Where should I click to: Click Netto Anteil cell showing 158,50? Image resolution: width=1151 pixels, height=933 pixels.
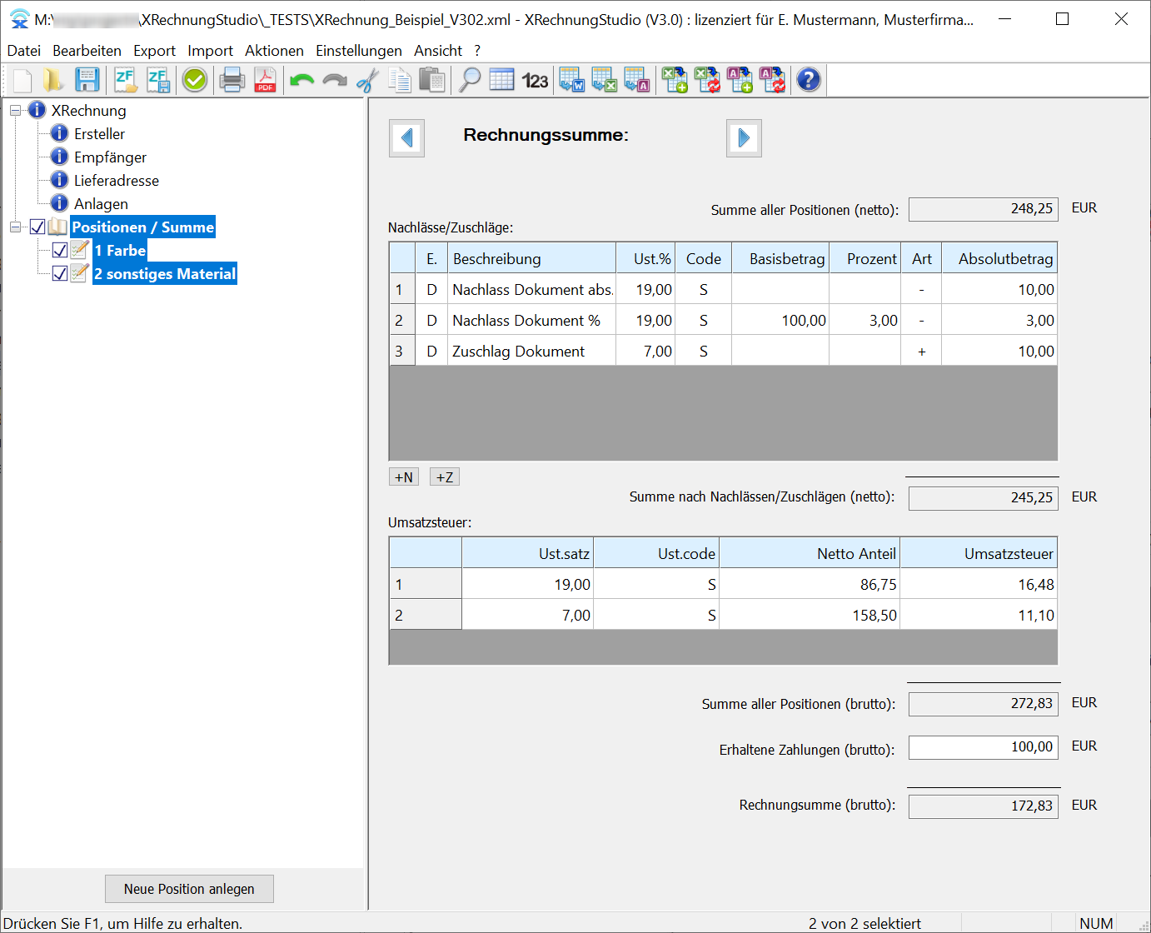pos(810,616)
